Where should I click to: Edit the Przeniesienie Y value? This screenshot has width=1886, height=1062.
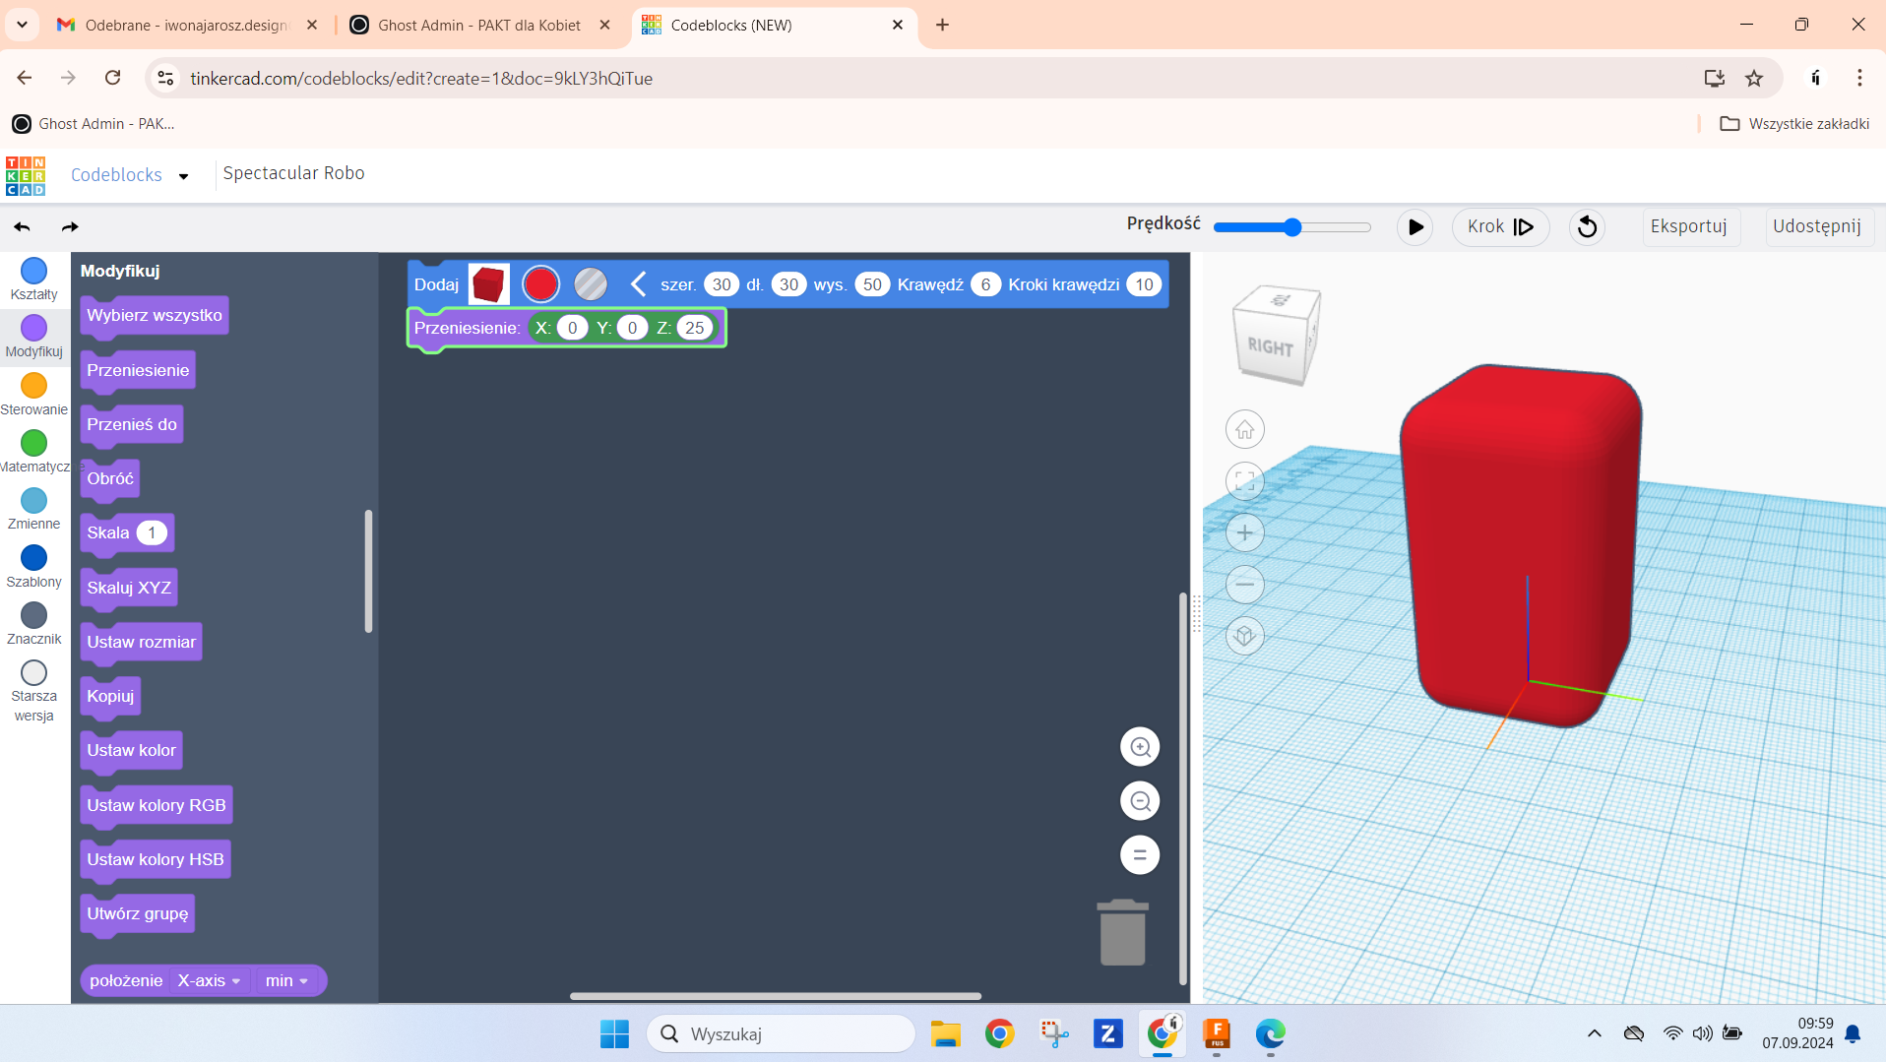tap(632, 328)
